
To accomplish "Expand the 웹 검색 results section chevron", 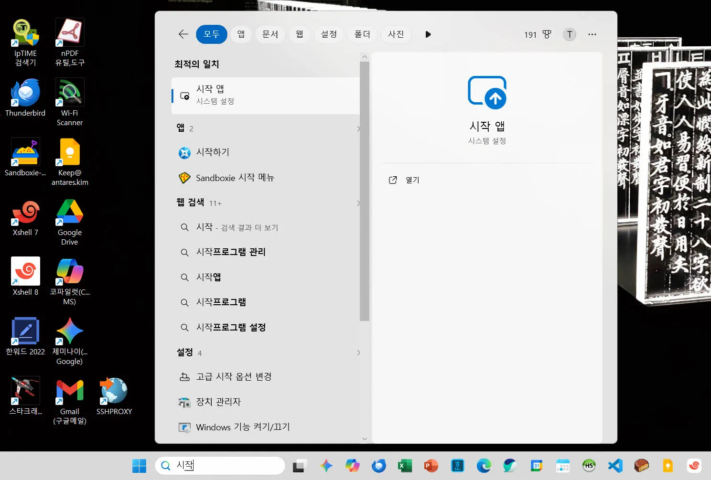I will (x=358, y=203).
